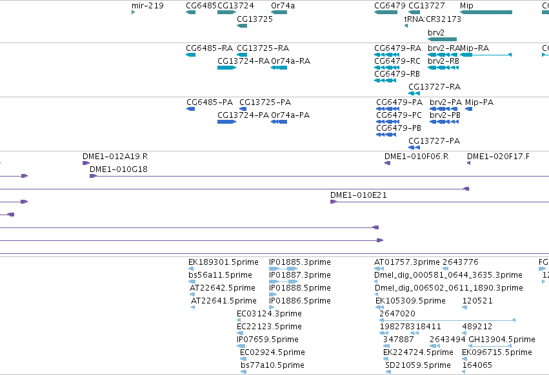Open the IP07659.5prime EST label

point(268,340)
